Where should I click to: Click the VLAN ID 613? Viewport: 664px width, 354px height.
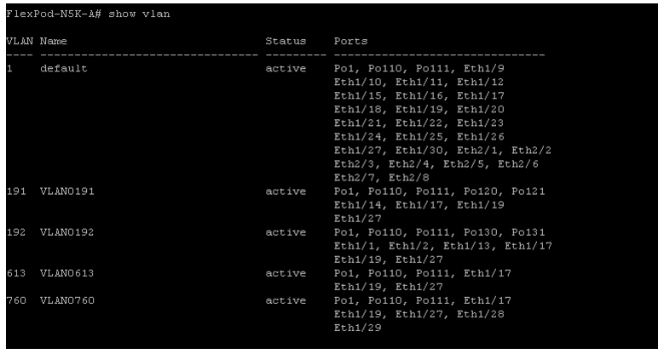[16, 273]
